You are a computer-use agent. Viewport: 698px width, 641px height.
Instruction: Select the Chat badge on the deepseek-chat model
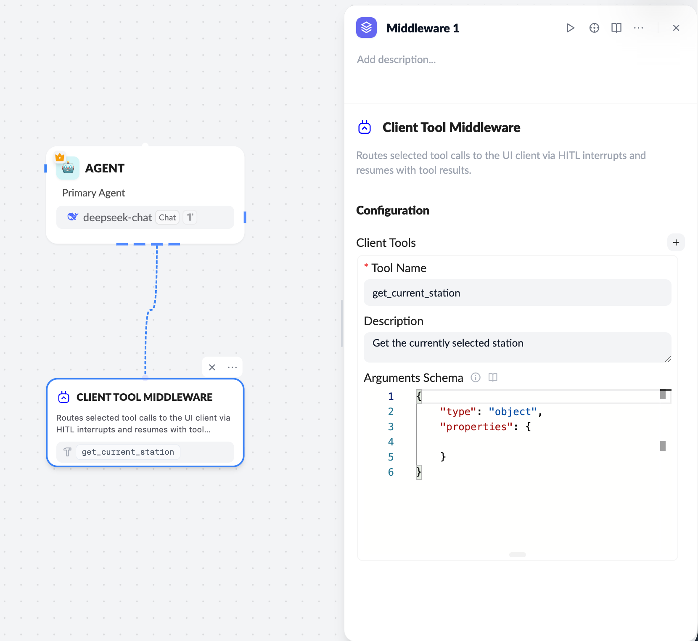pos(167,217)
